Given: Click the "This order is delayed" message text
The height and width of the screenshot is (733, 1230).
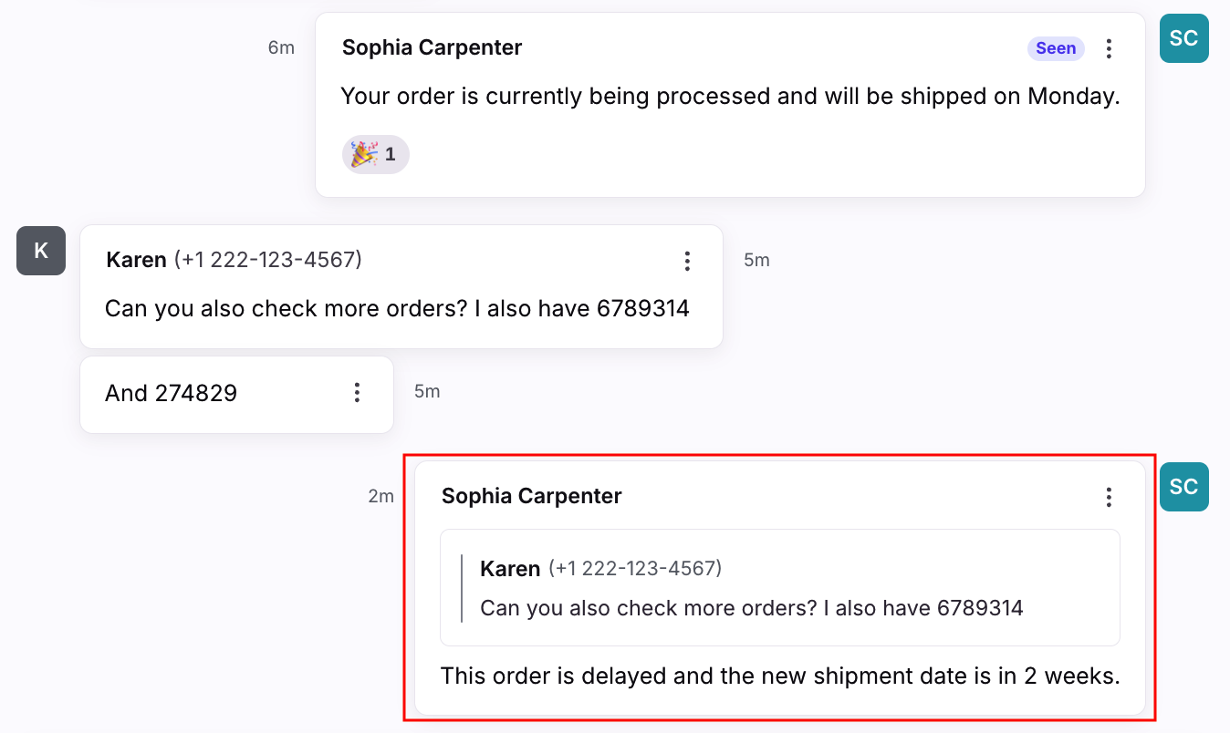Looking at the screenshot, I should pos(780,676).
